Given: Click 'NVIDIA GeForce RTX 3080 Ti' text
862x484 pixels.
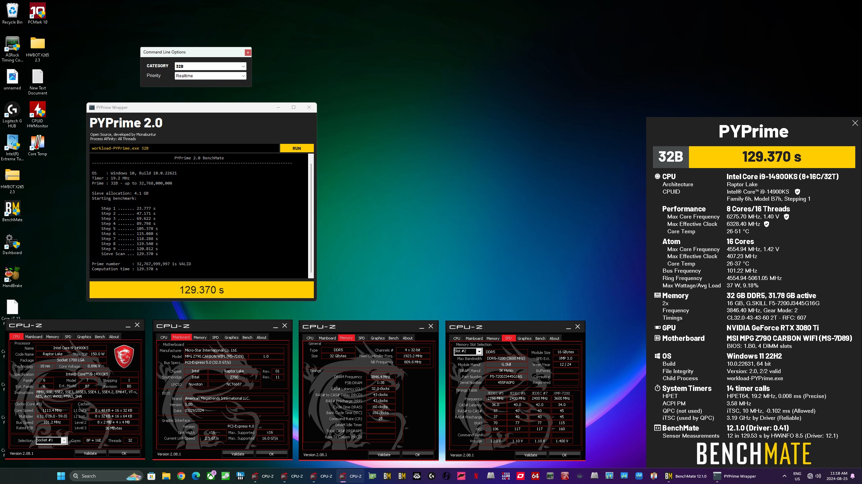Looking at the screenshot, I should [772, 328].
